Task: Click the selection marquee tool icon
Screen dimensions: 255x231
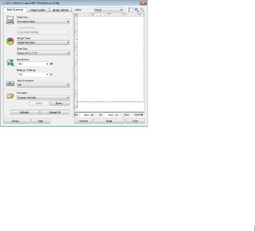Action: [131, 10]
